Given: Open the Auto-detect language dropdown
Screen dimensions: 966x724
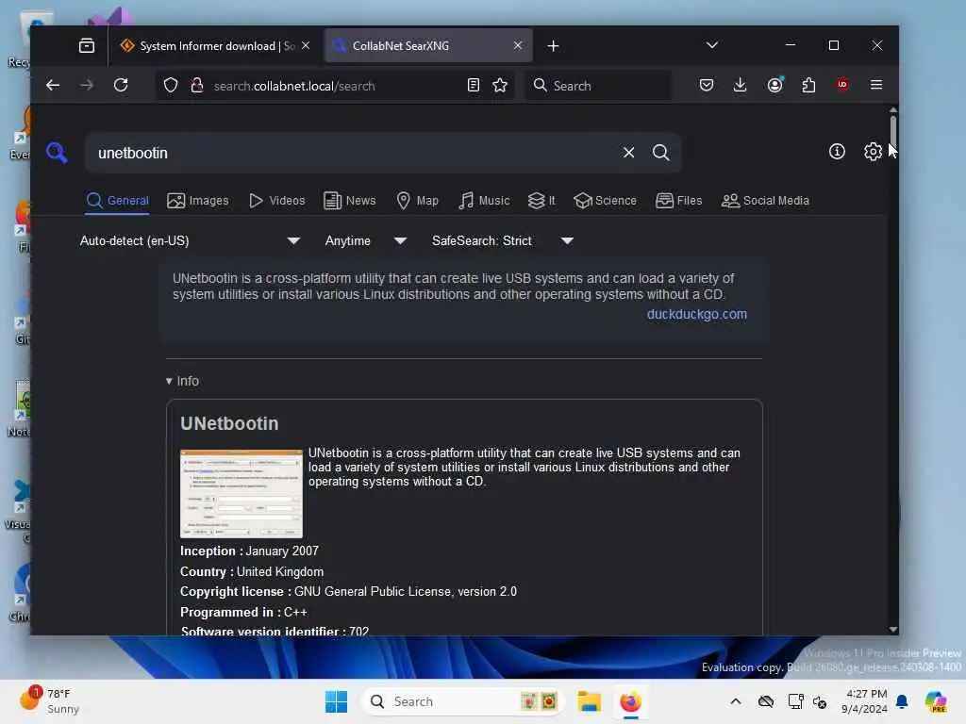Looking at the screenshot, I should tap(190, 240).
